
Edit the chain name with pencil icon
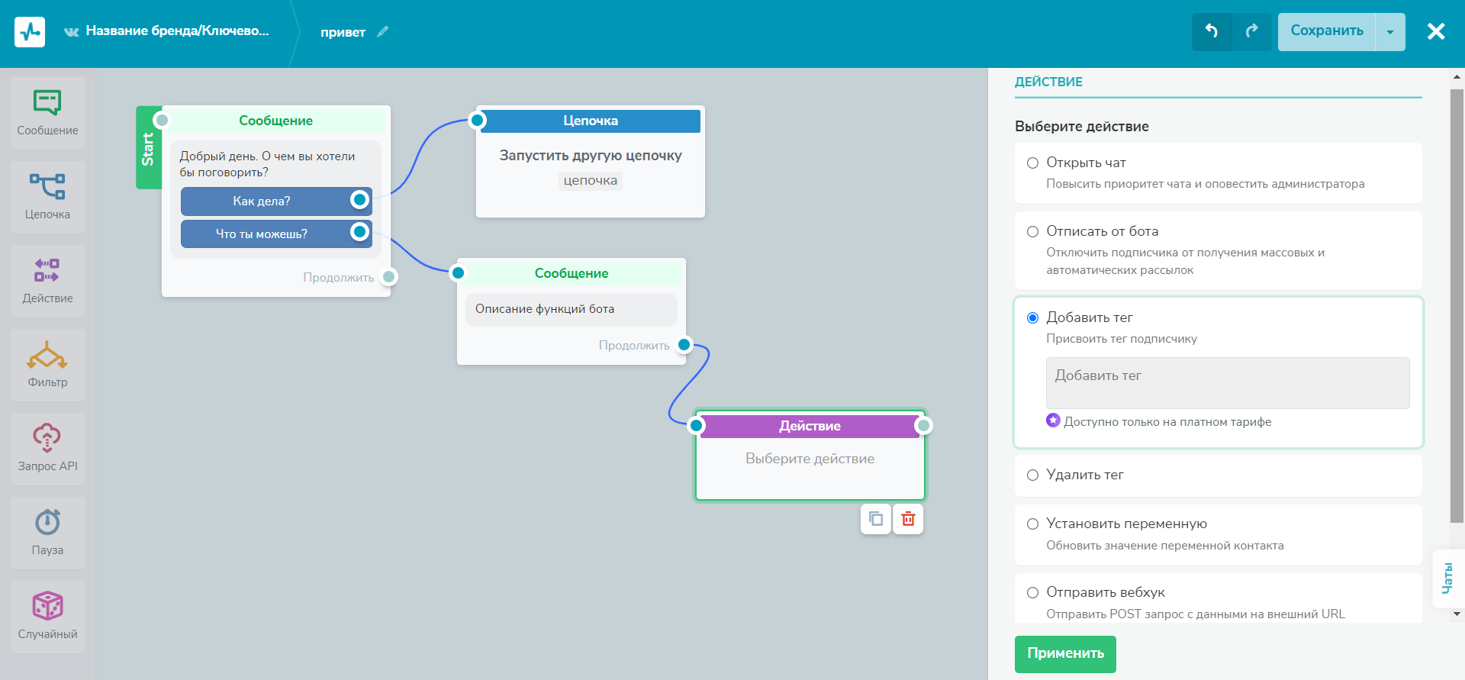click(x=383, y=31)
